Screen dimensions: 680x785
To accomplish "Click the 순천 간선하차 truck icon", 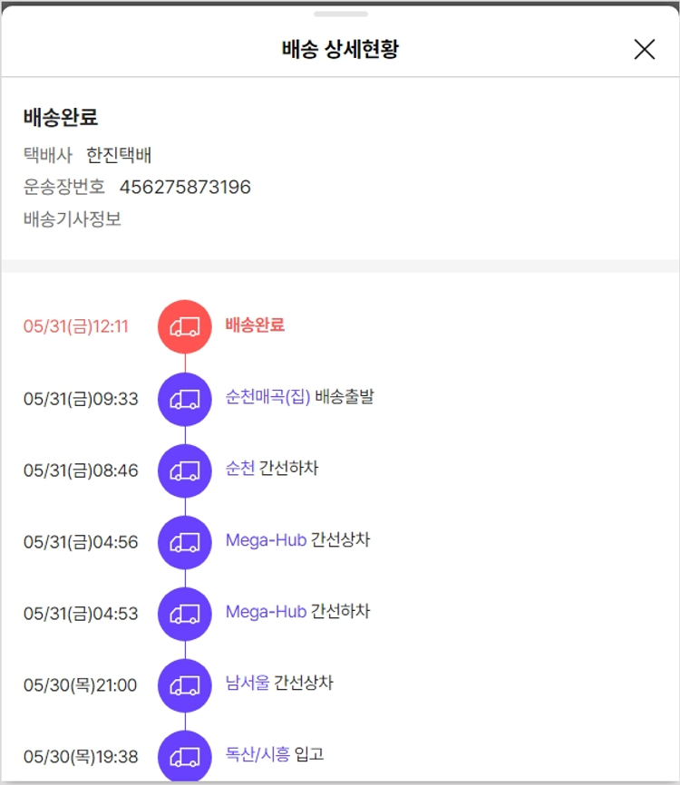I will 185,470.
